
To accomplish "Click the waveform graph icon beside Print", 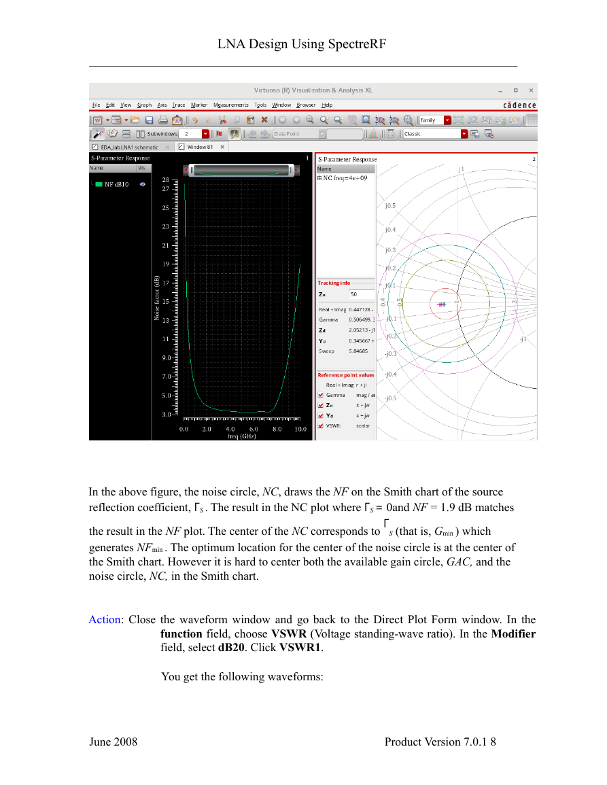I will pos(177,120).
